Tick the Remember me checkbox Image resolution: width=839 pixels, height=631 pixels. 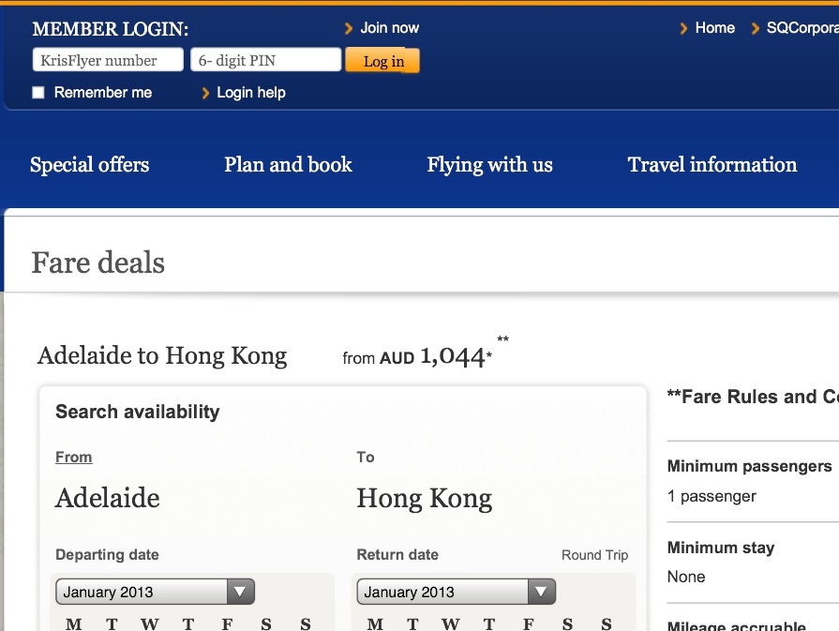click(38, 93)
